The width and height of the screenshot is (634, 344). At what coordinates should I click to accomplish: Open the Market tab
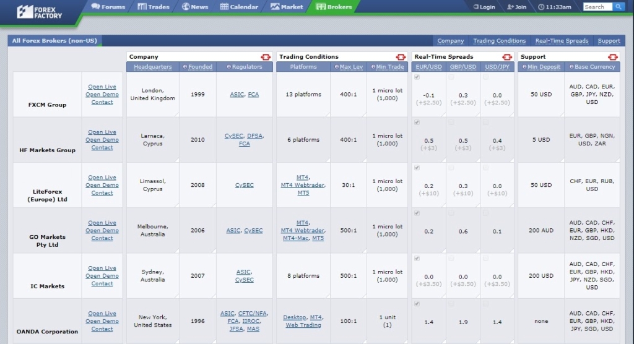click(x=287, y=6)
